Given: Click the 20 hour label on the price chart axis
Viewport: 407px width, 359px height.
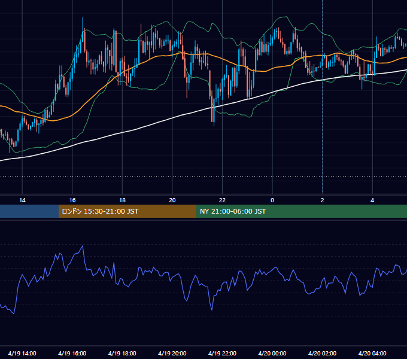Looking at the screenshot, I should tap(172, 200).
